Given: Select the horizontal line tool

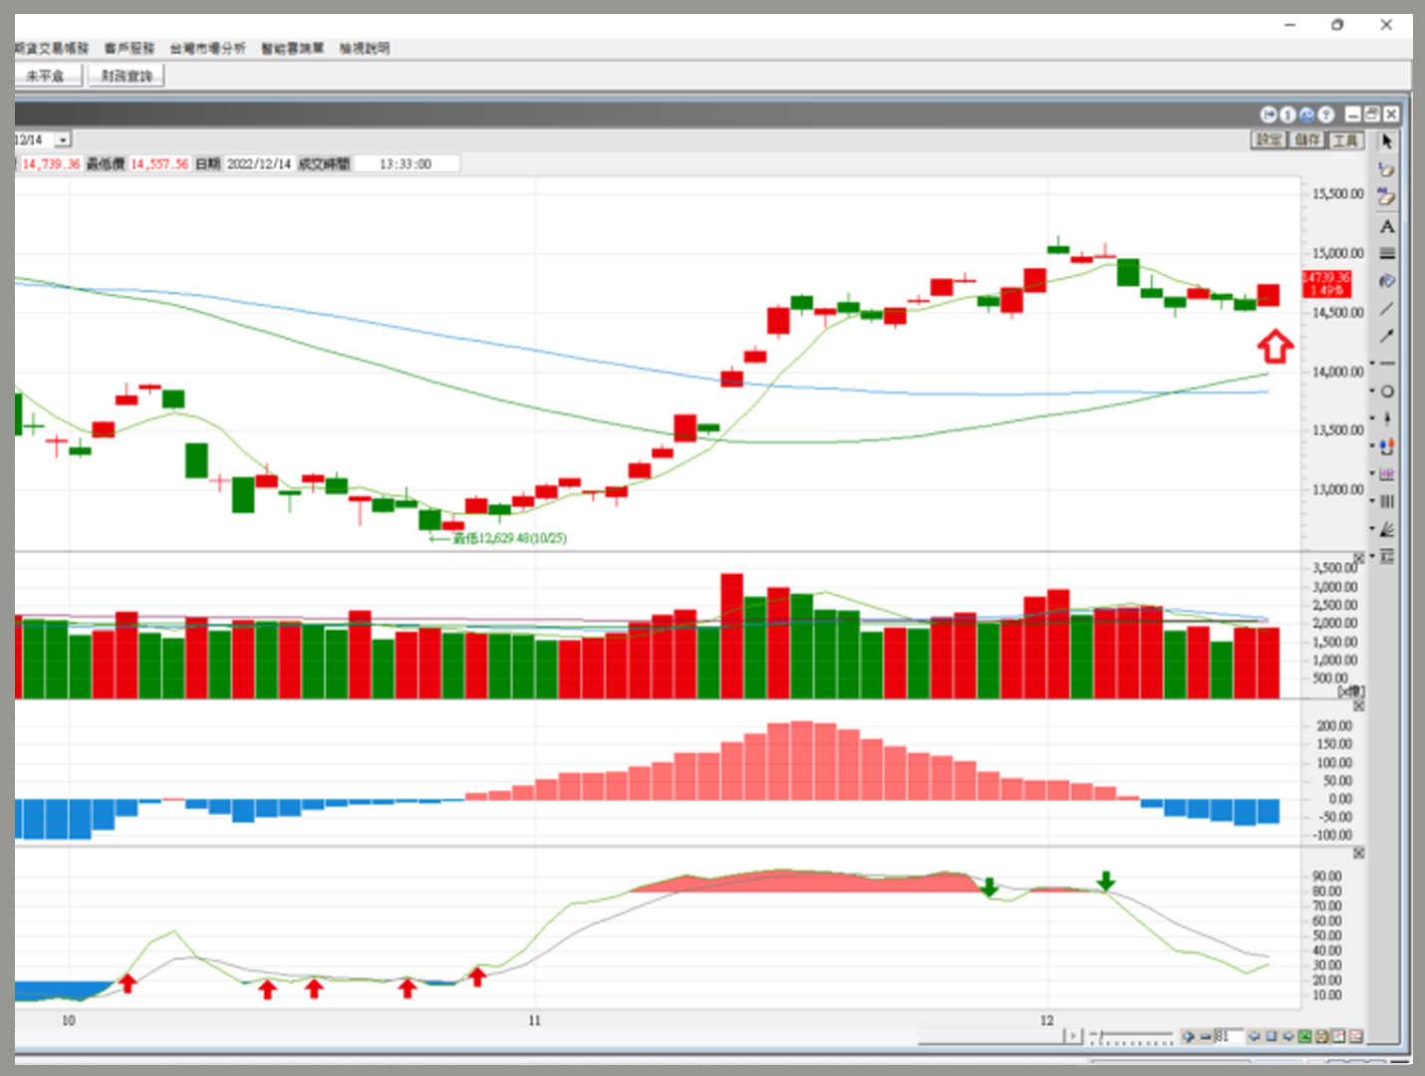Looking at the screenshot, I should (x=1387, y=364).
